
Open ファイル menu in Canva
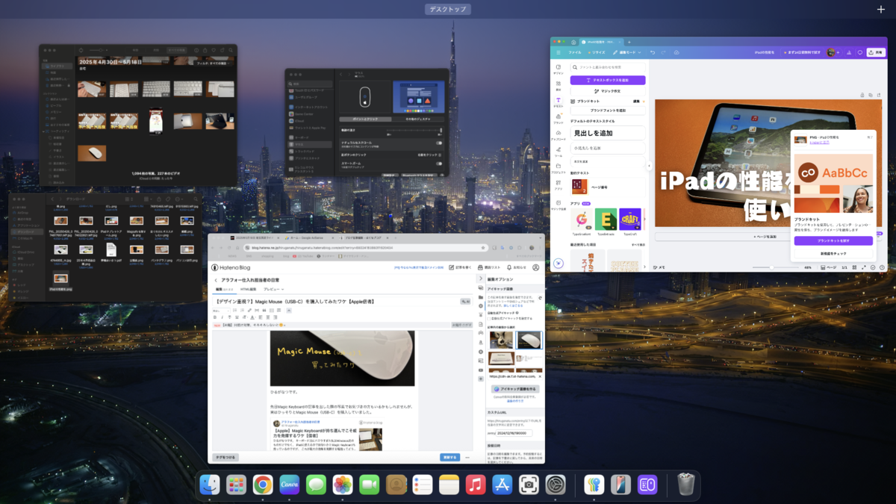coord(575,52)
